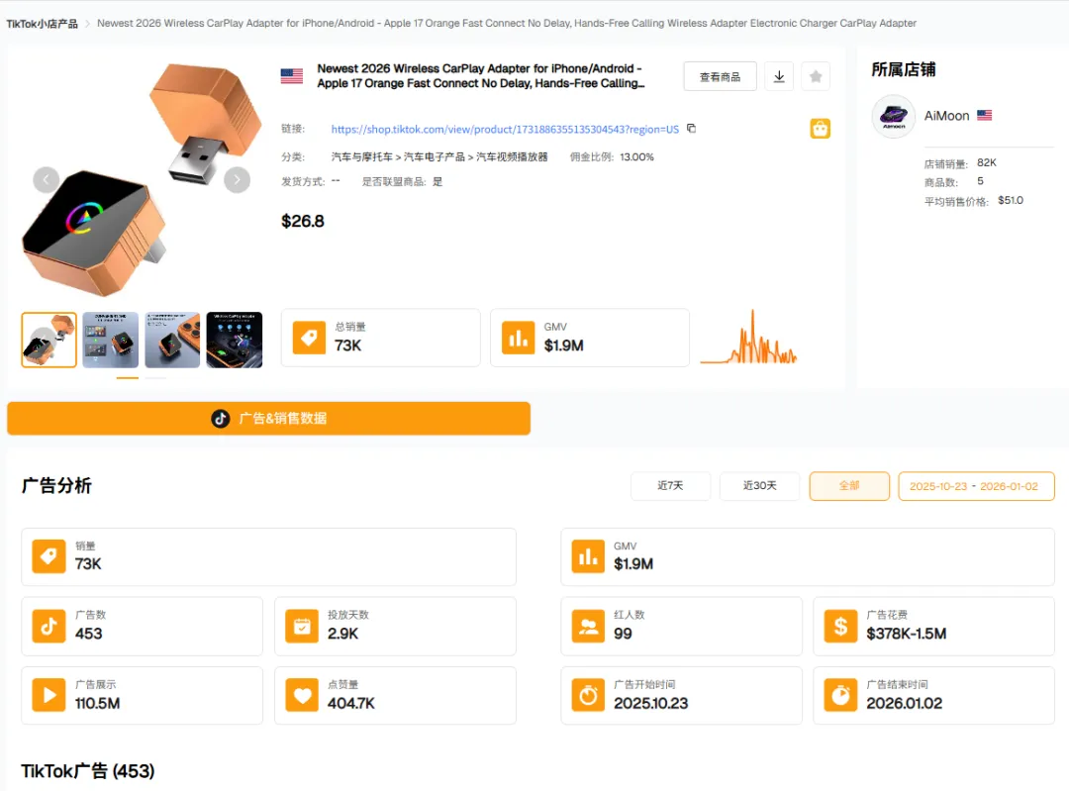Go to TikTok小店产品 breadcrumb
1069x791 pixels.
click(43, 24)
